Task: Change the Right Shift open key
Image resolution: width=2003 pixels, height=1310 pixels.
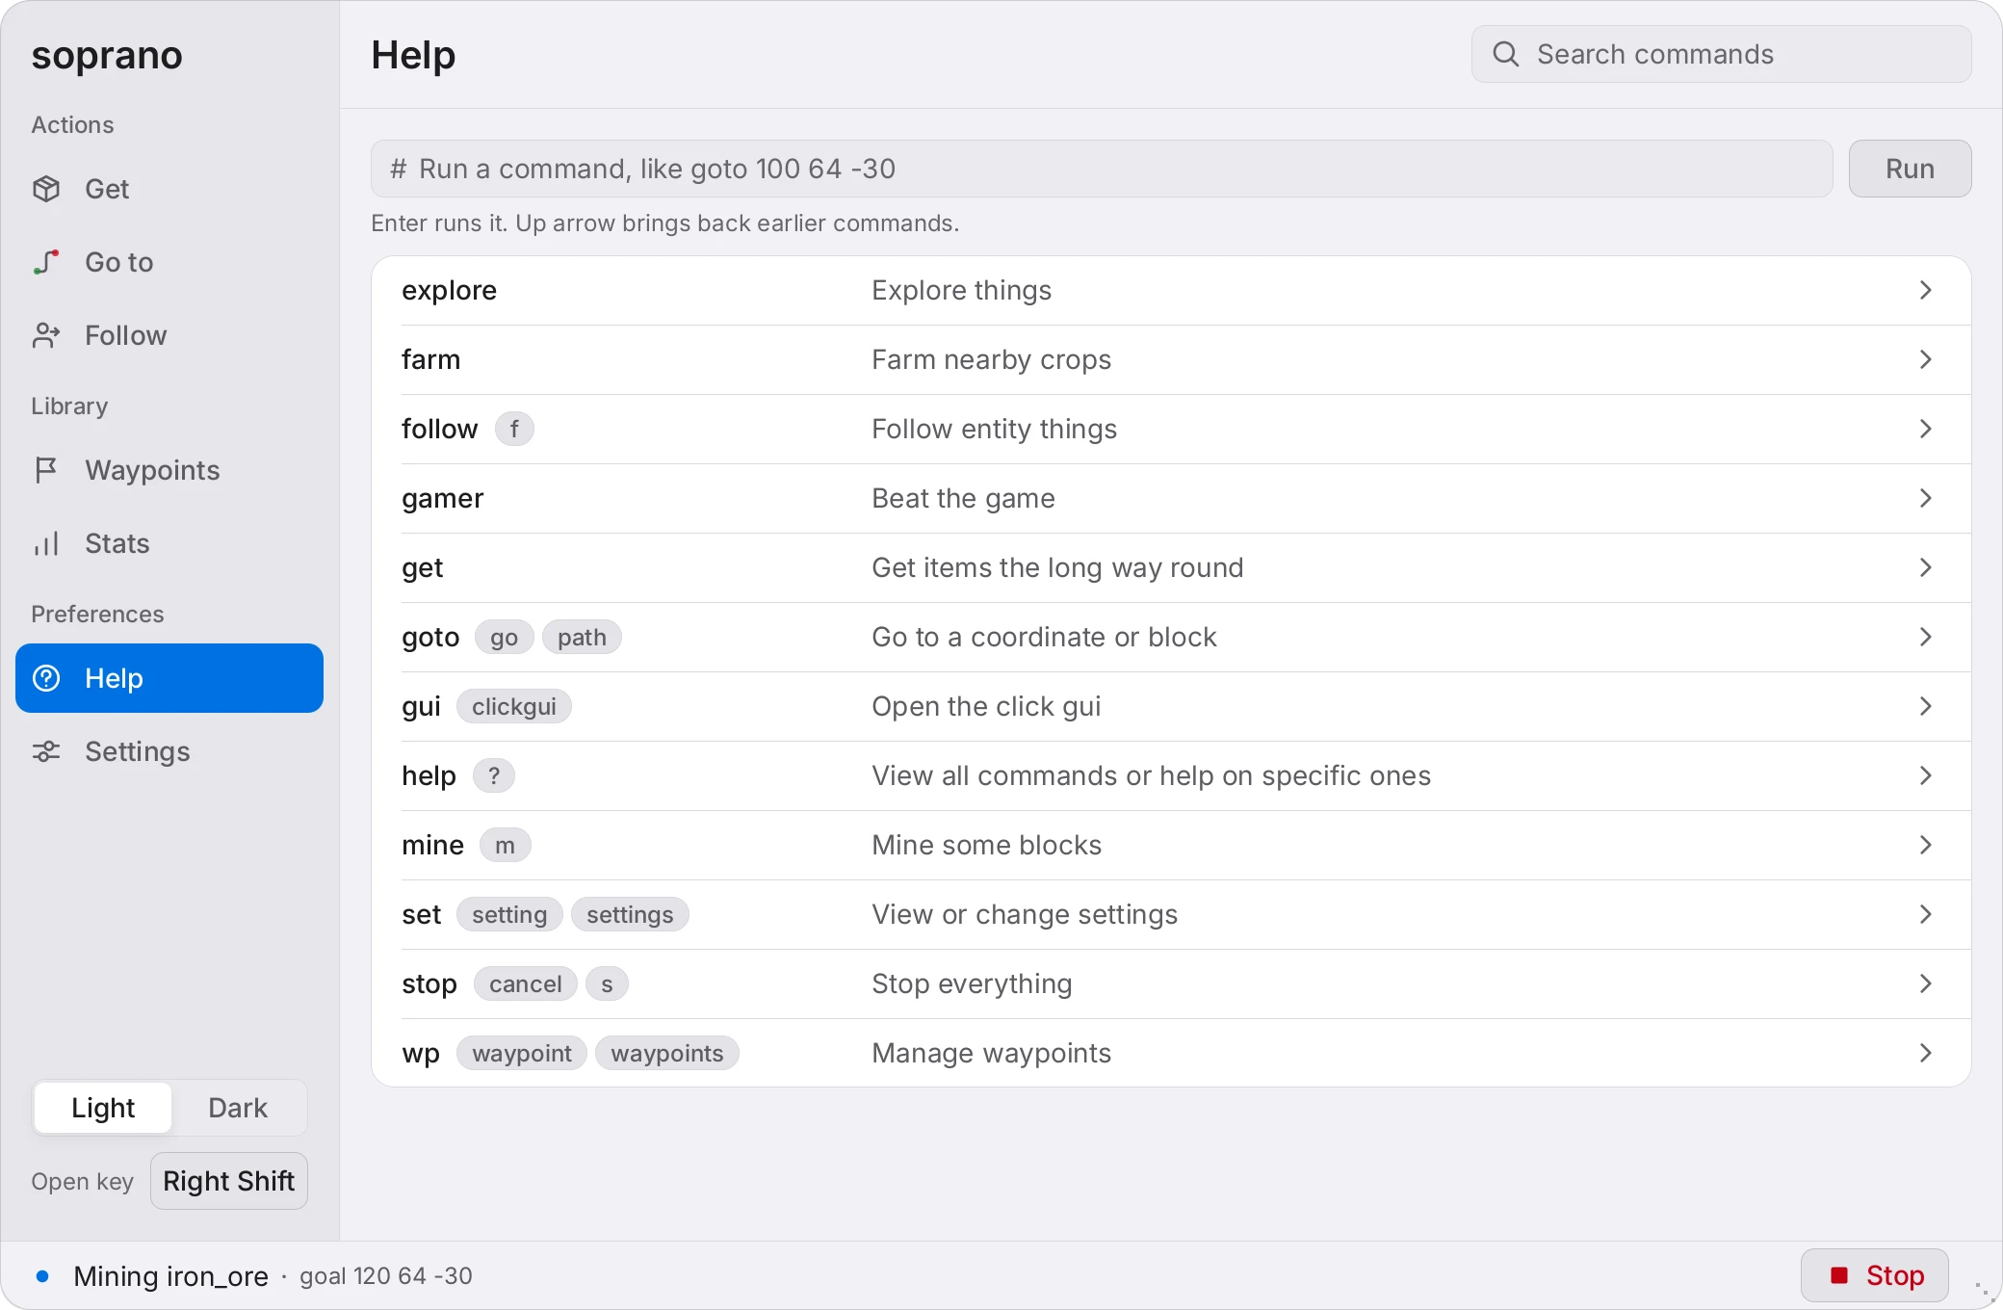Action: pos(229,1181)
